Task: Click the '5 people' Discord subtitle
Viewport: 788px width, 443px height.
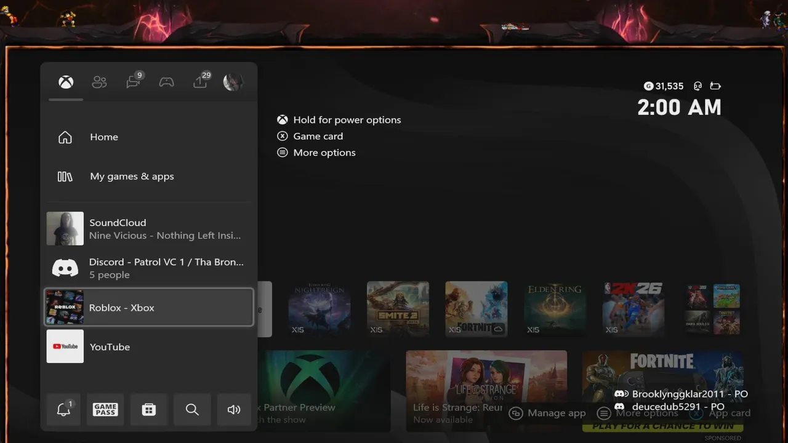Action: point(110,275)
